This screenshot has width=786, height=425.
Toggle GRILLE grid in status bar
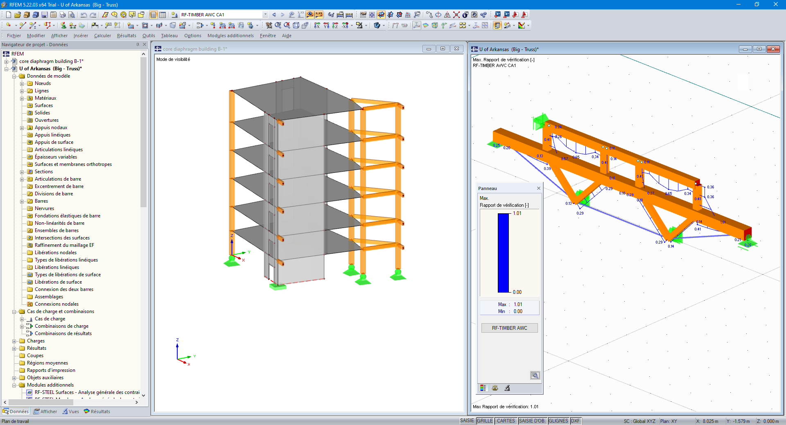pos(485,421)
